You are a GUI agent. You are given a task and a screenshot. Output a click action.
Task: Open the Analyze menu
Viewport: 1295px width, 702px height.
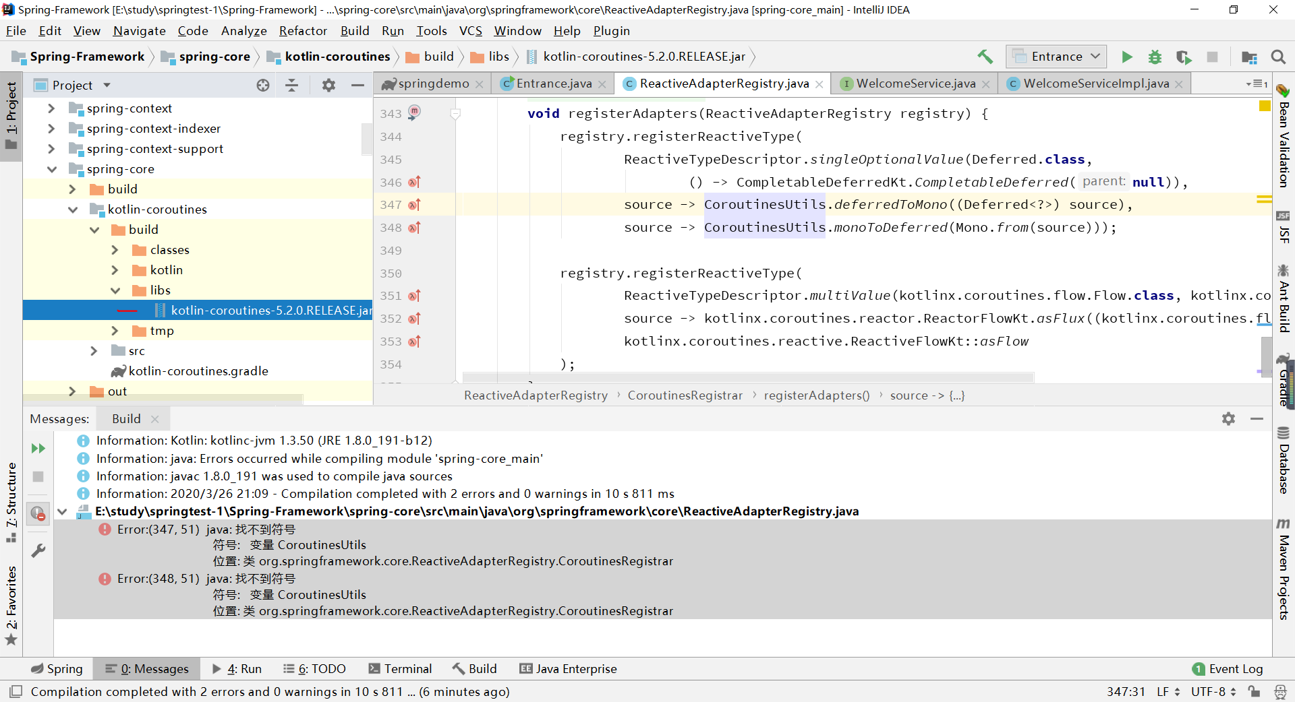(x=243, y=31)
